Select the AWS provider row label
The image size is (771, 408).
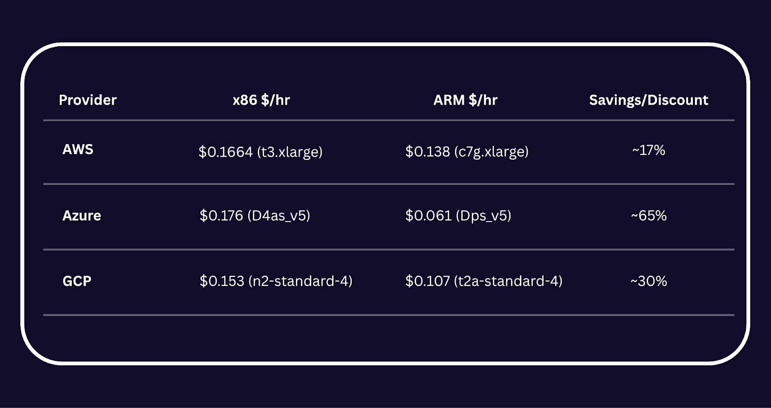78,149
